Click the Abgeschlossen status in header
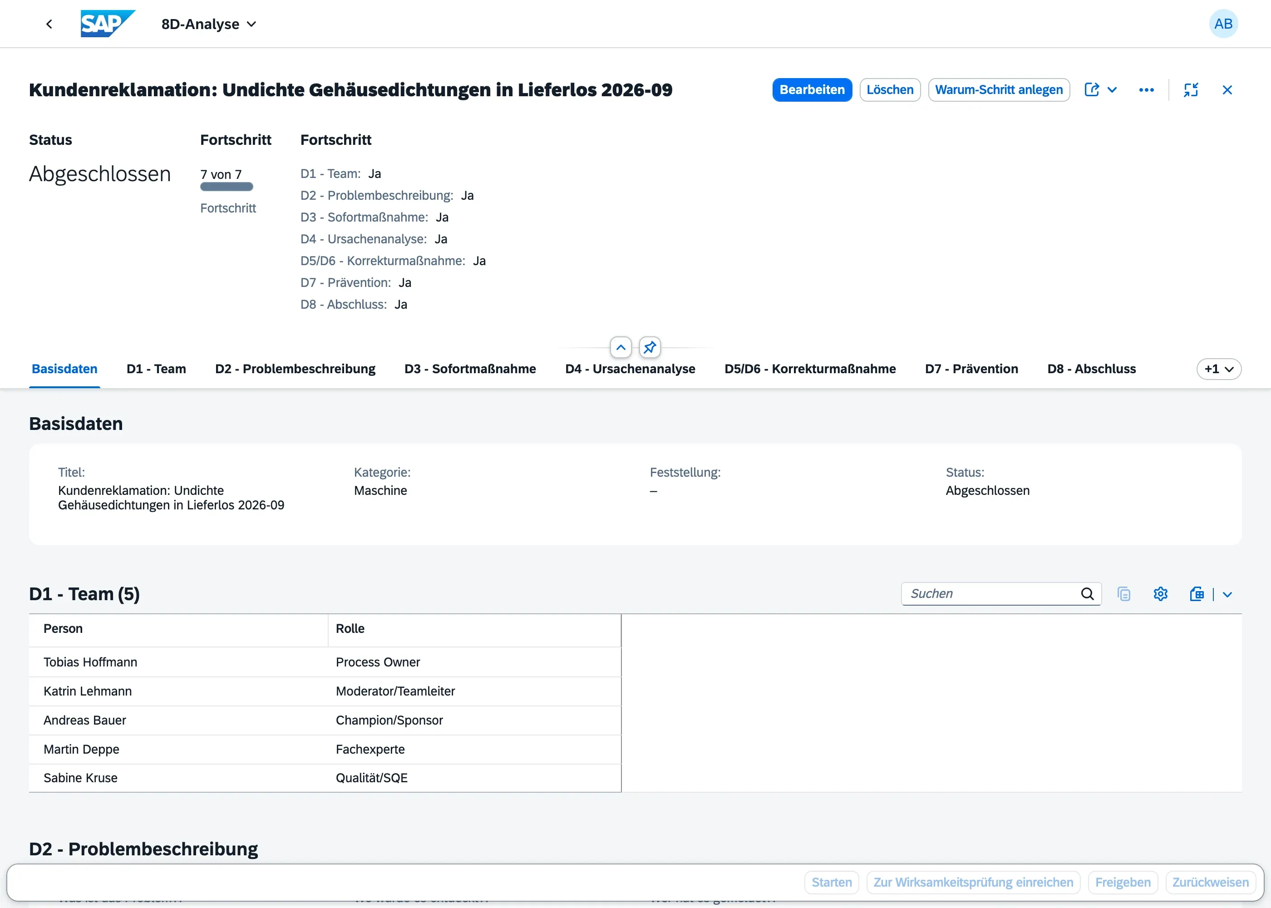The width and height of the screenshot is (1271, 908). click(100, 174)
